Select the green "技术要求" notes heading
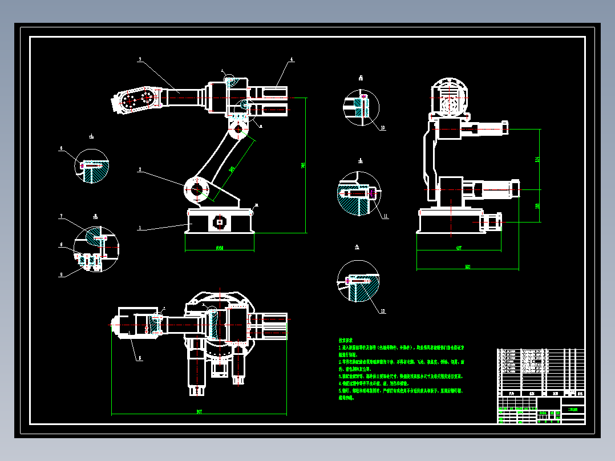The image size is (615, 461). (346, 341)
